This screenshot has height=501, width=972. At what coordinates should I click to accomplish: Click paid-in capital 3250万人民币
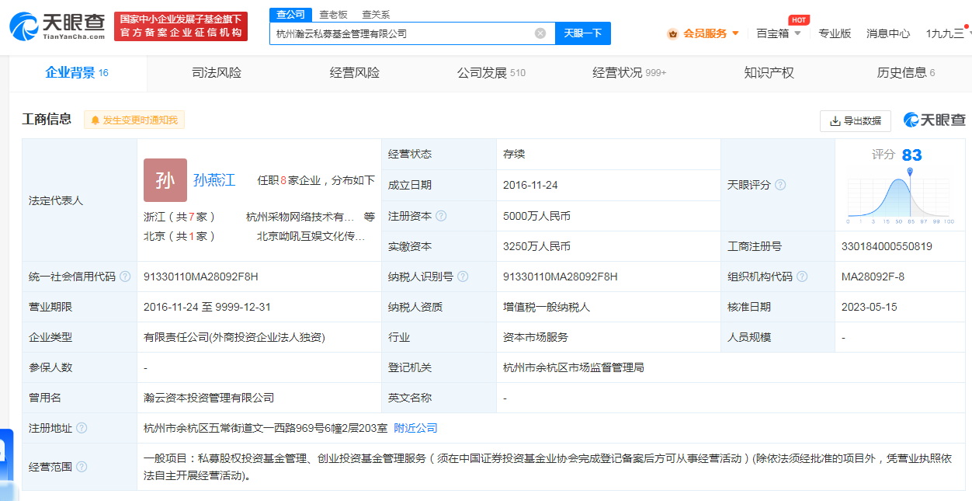click(537, 246)
